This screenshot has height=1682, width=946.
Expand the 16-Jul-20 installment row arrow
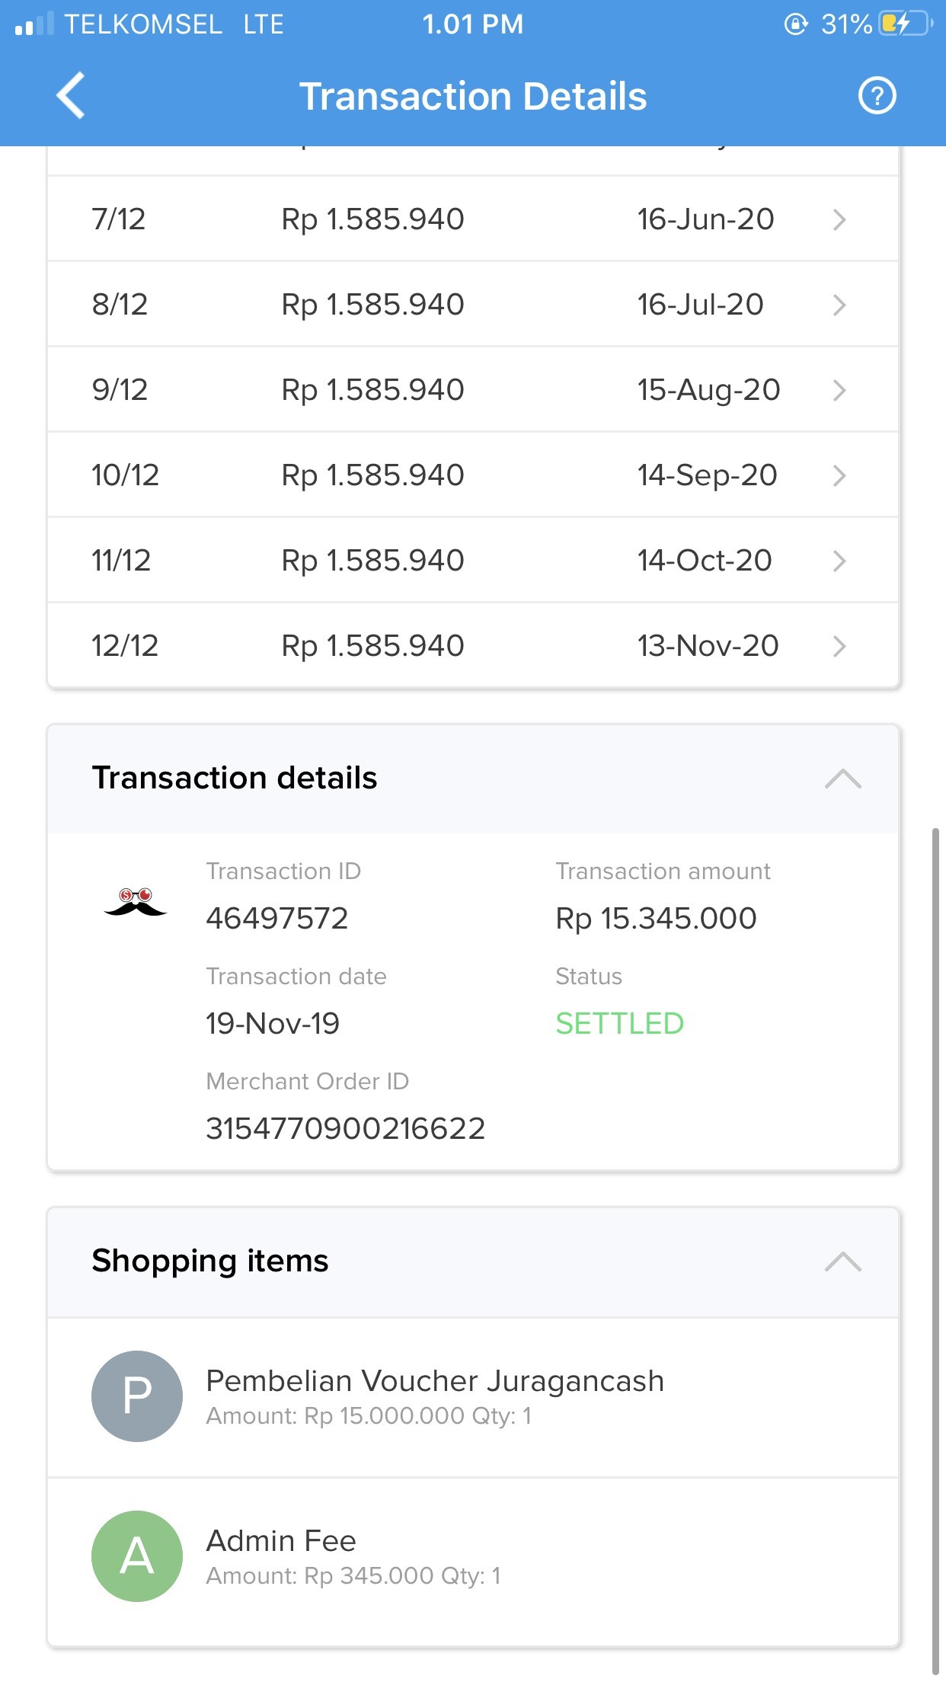tap(839, 305)
